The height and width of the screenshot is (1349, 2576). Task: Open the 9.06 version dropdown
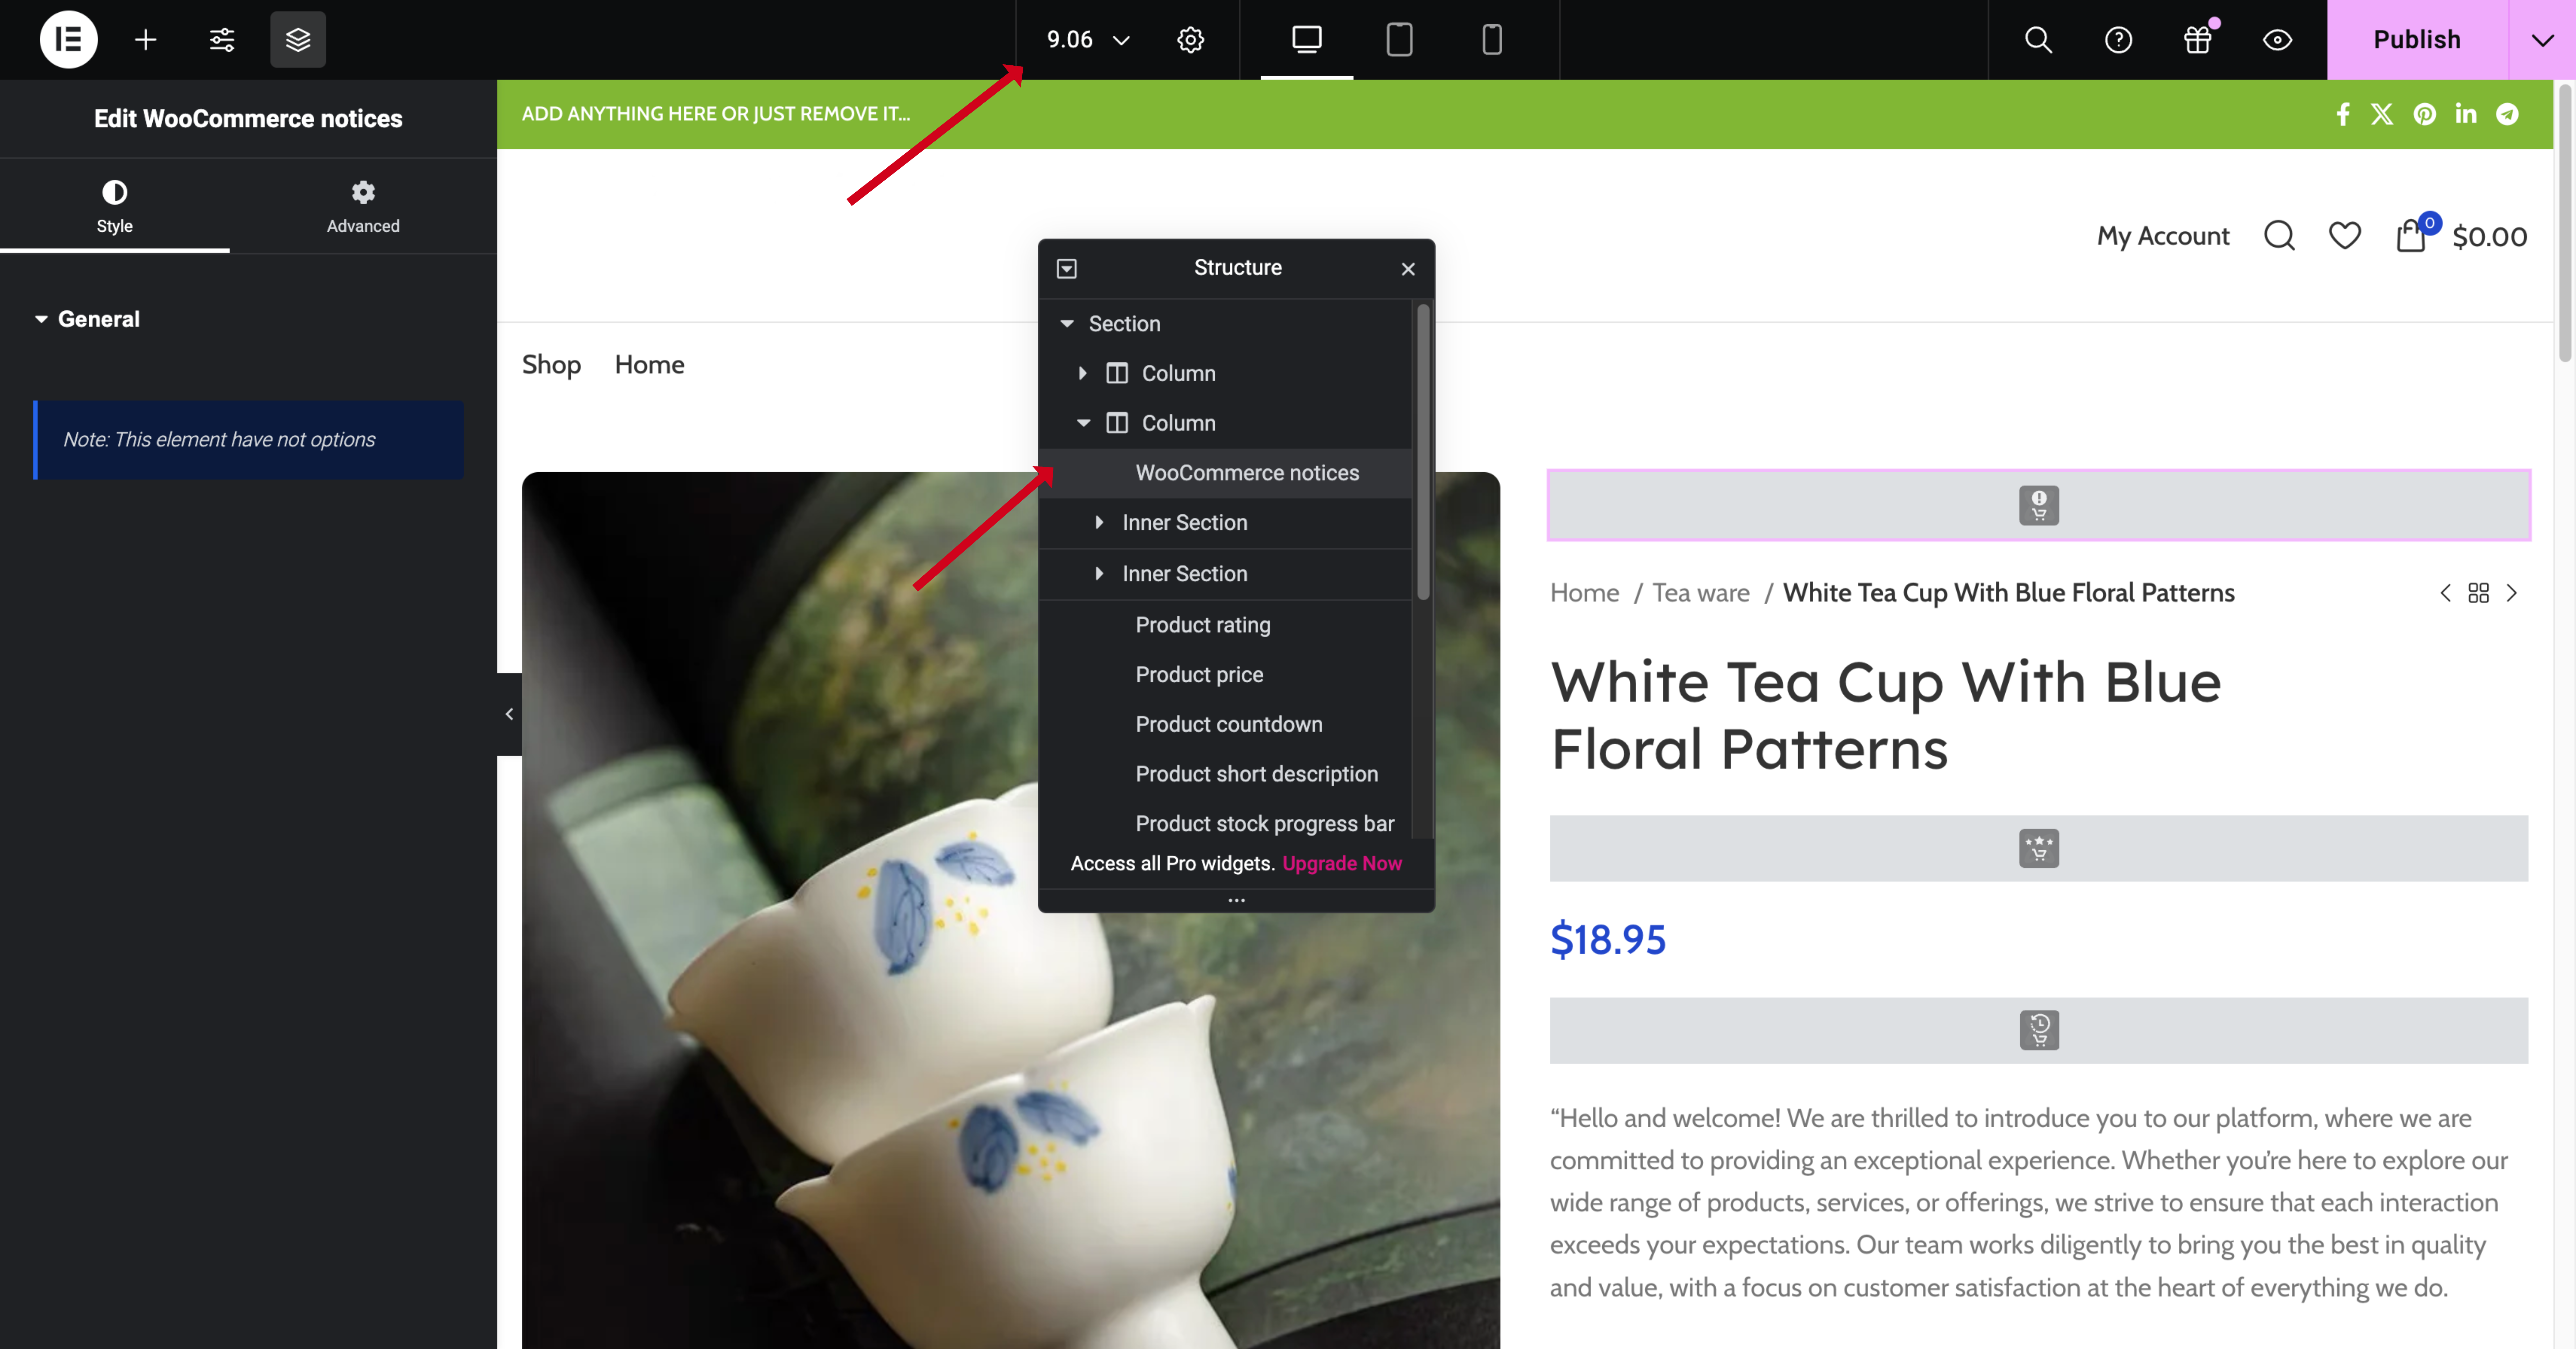coord(1088,40)
